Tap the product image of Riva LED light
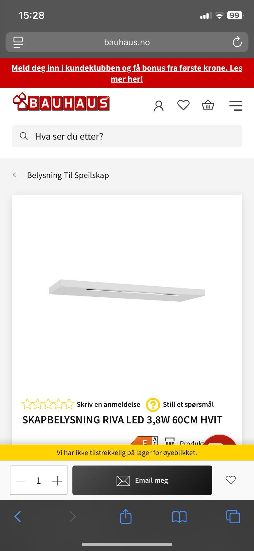The width and height of the screenshot is (254, 551). tap(127, 291)
